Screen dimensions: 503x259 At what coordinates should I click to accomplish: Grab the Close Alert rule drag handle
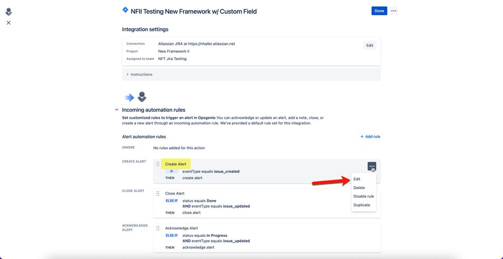tap(158, 193)
